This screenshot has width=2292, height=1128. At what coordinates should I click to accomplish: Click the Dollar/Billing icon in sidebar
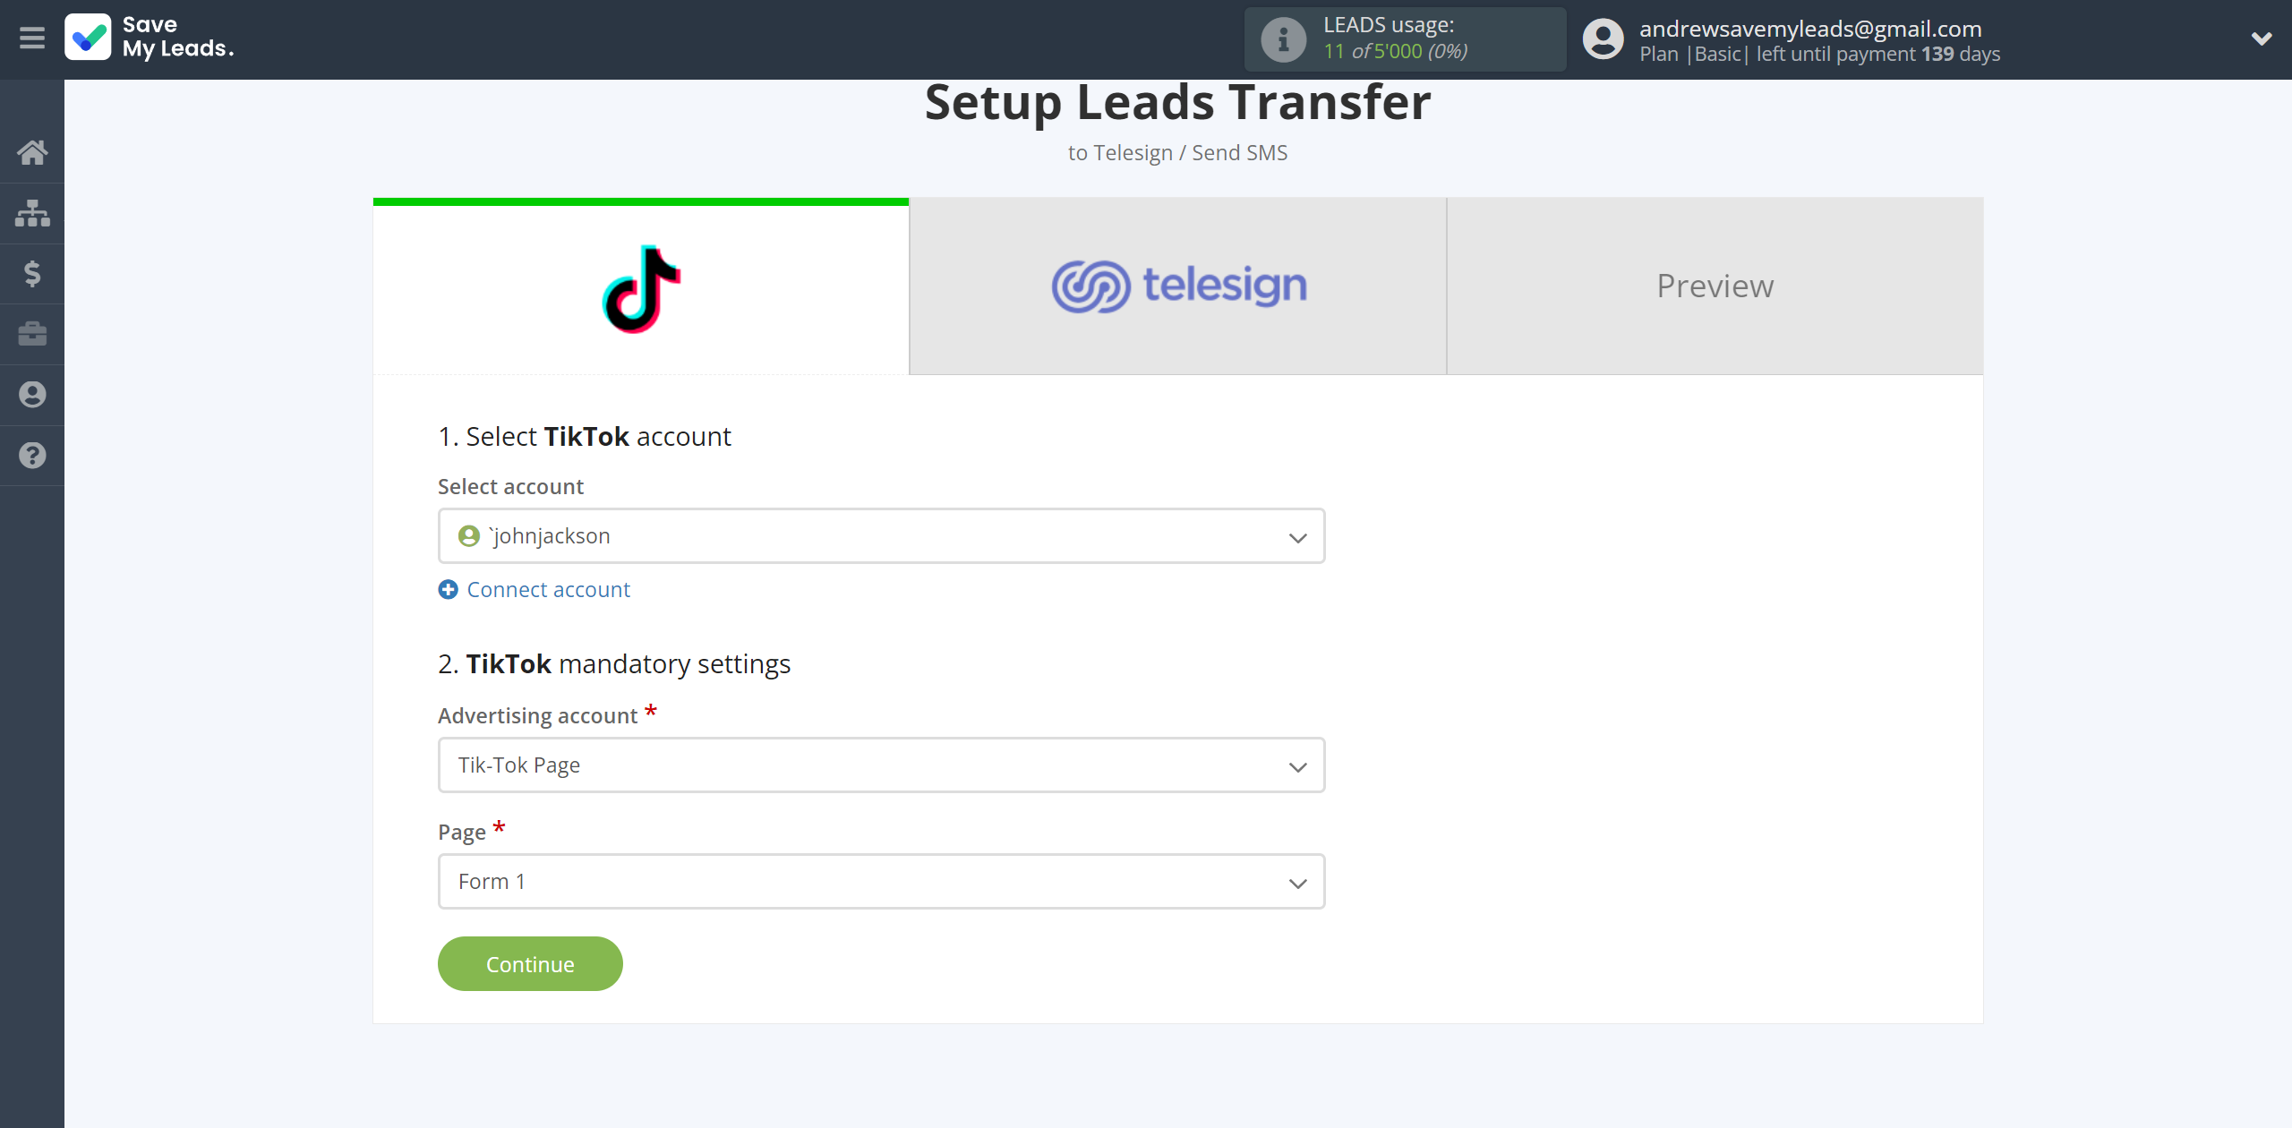coord(32,273)
